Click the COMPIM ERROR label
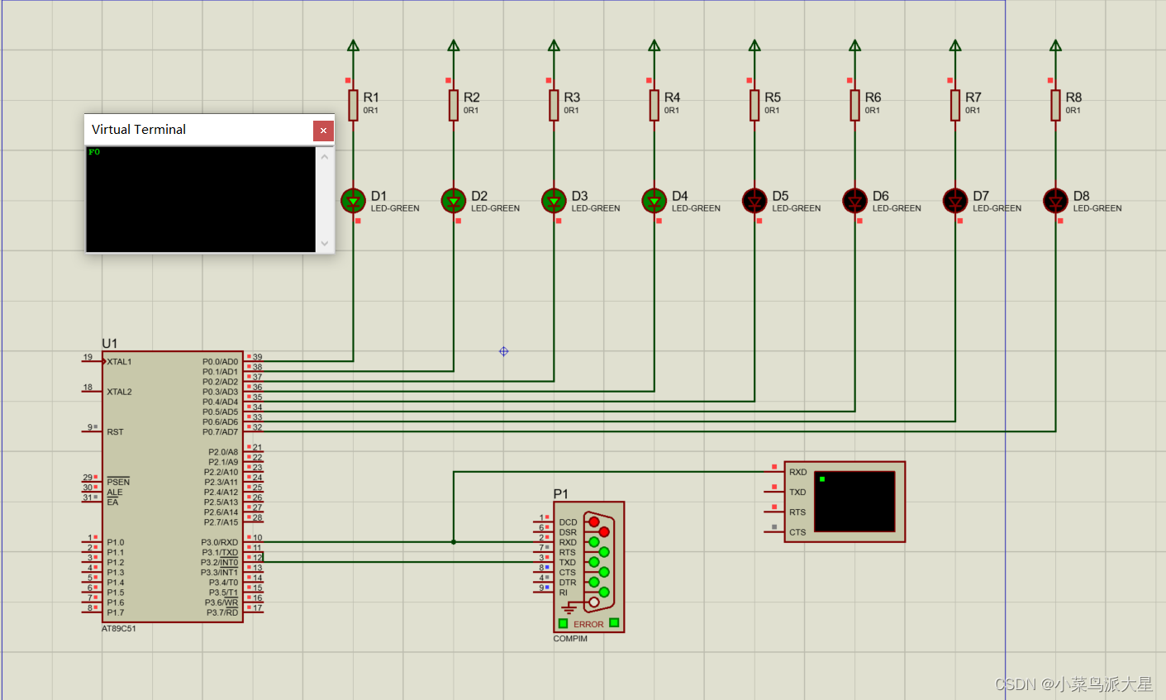 (588, 624)
